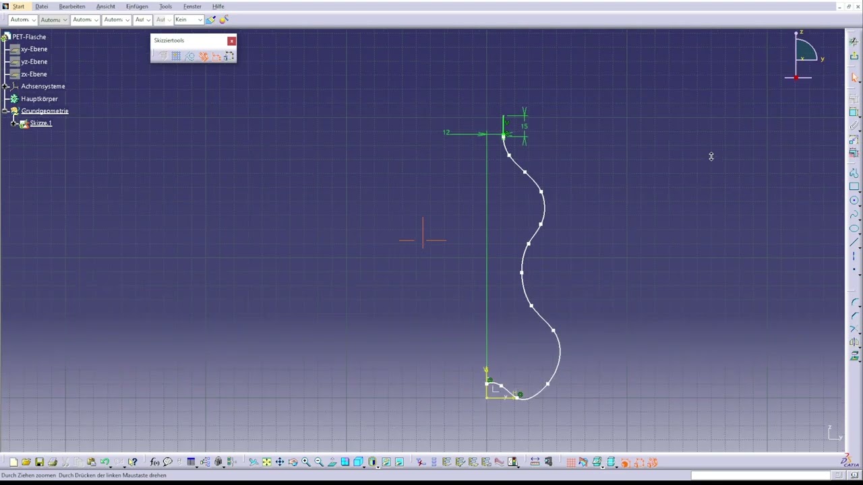Collapse the Grundgeometrie tree node

[5, 111]
